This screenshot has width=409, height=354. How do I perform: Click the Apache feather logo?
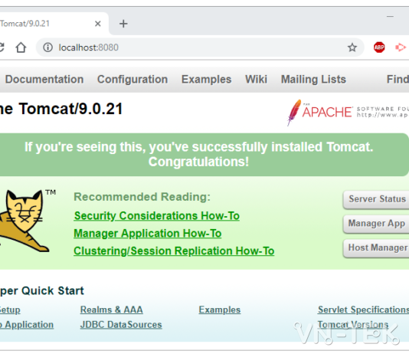pyautogui.click(x=294, y=112)
